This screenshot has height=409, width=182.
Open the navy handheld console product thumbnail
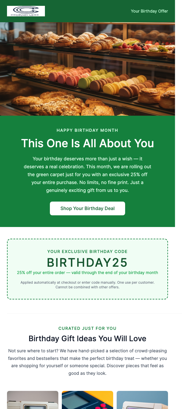[87, 400]
